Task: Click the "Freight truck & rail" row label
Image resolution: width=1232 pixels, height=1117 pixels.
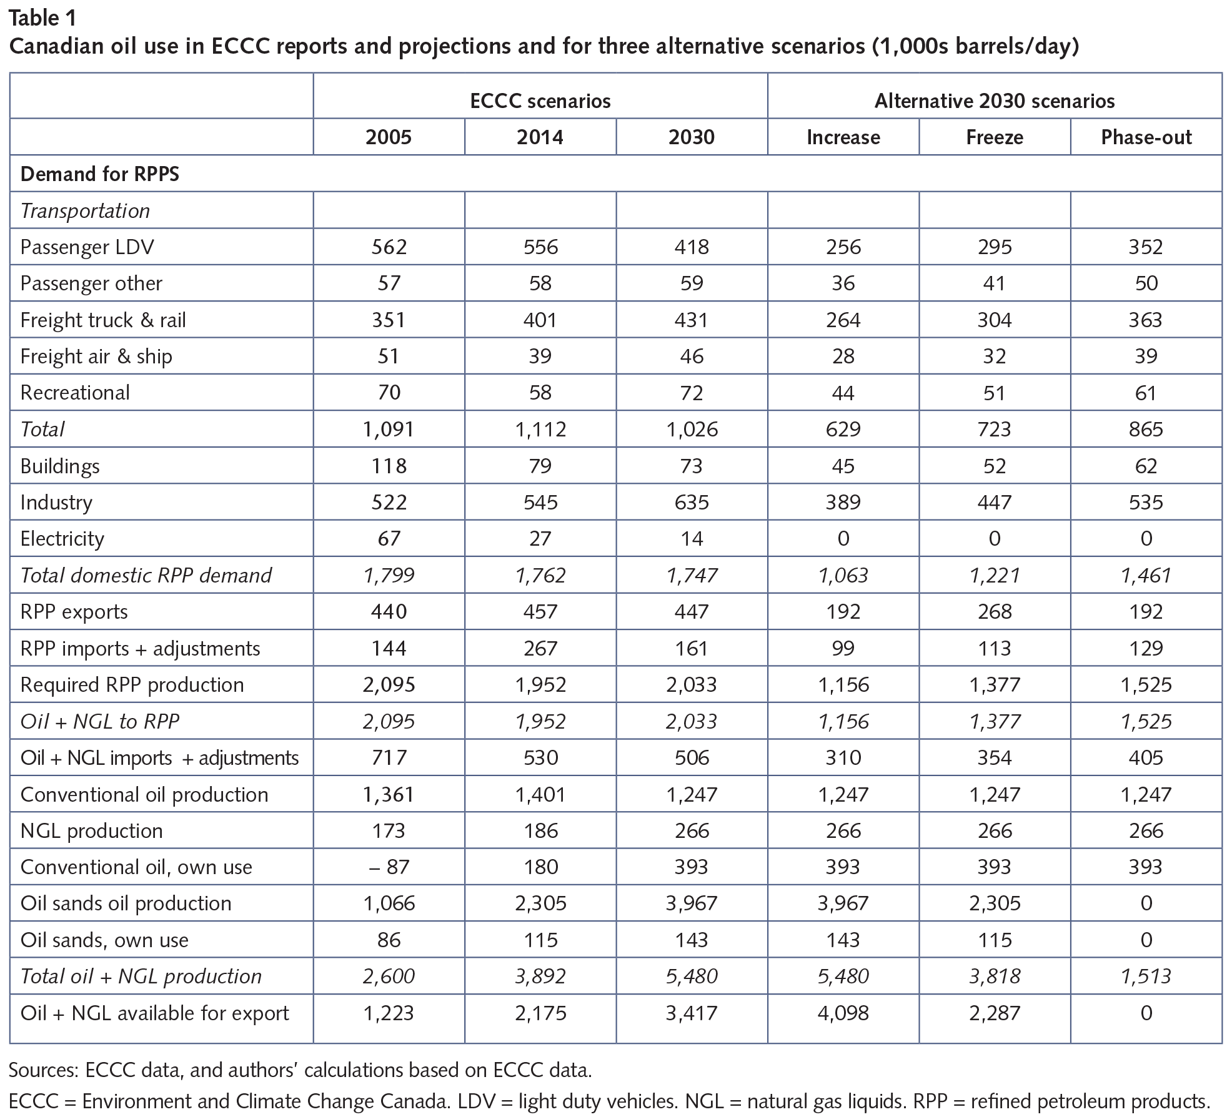Action: pyautogui.click(x=103, y=320)
